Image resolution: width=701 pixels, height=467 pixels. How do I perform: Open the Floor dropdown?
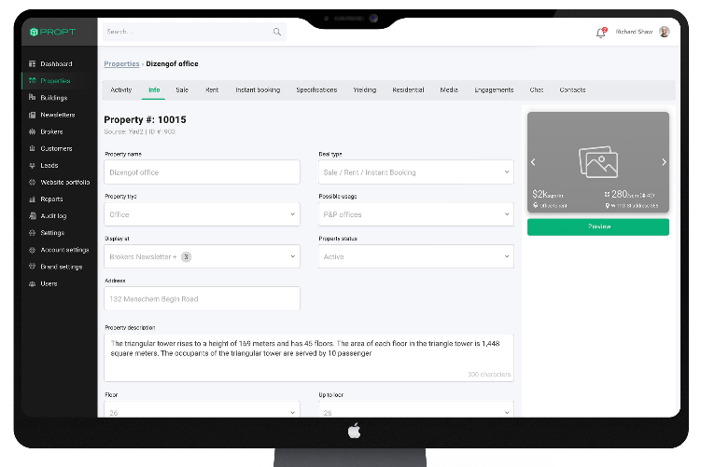[x=202, y=409]
